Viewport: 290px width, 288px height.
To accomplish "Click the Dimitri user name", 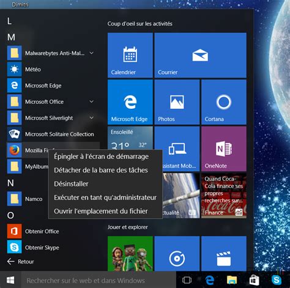I will (20, 5).
